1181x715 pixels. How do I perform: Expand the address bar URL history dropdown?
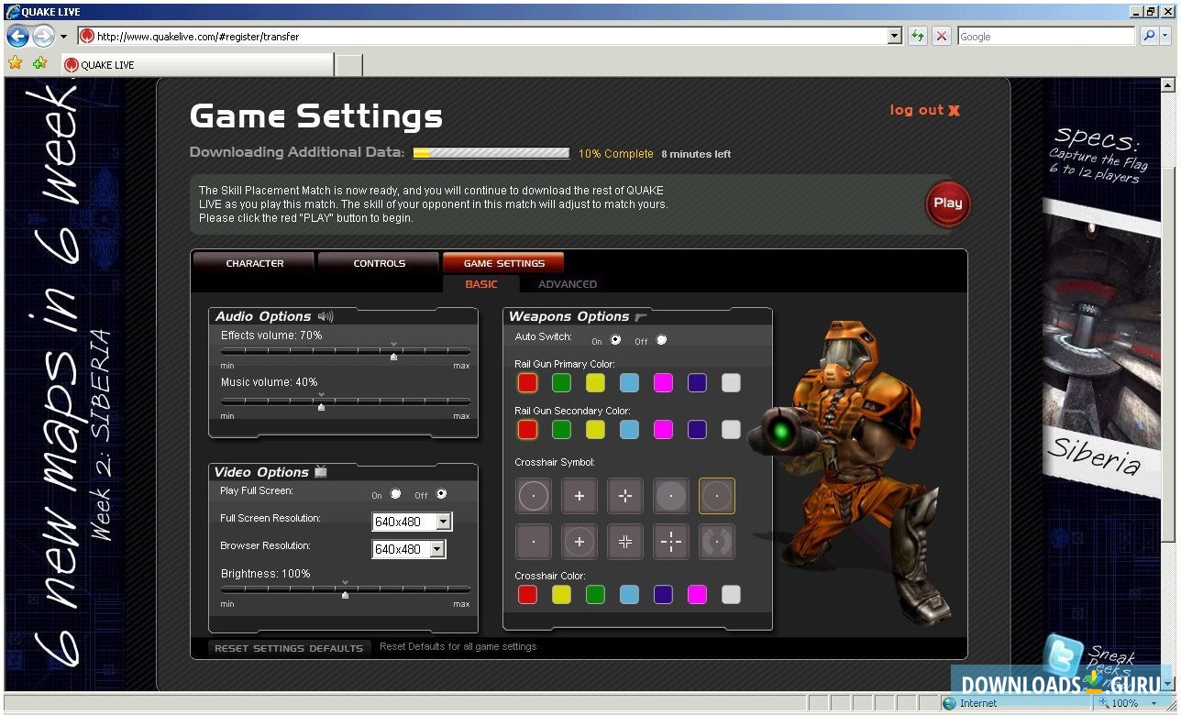tap(895, 37)
